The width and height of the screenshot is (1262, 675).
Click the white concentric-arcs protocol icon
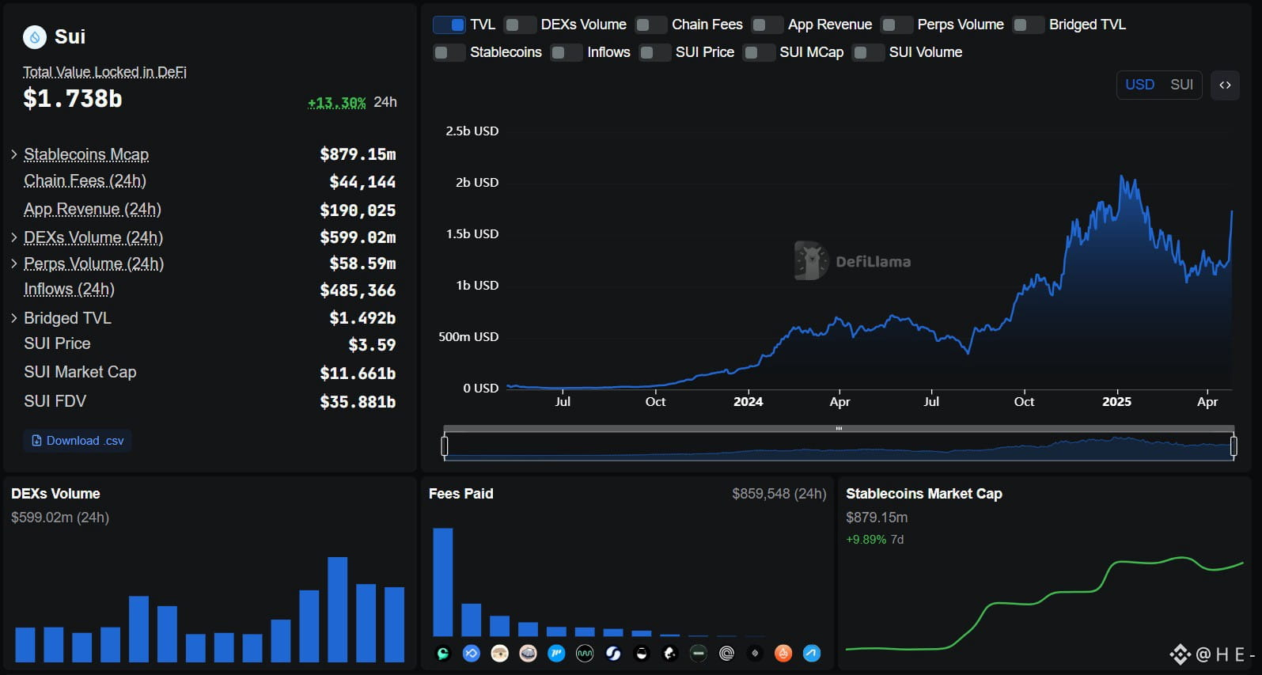[x=726, y=654]
